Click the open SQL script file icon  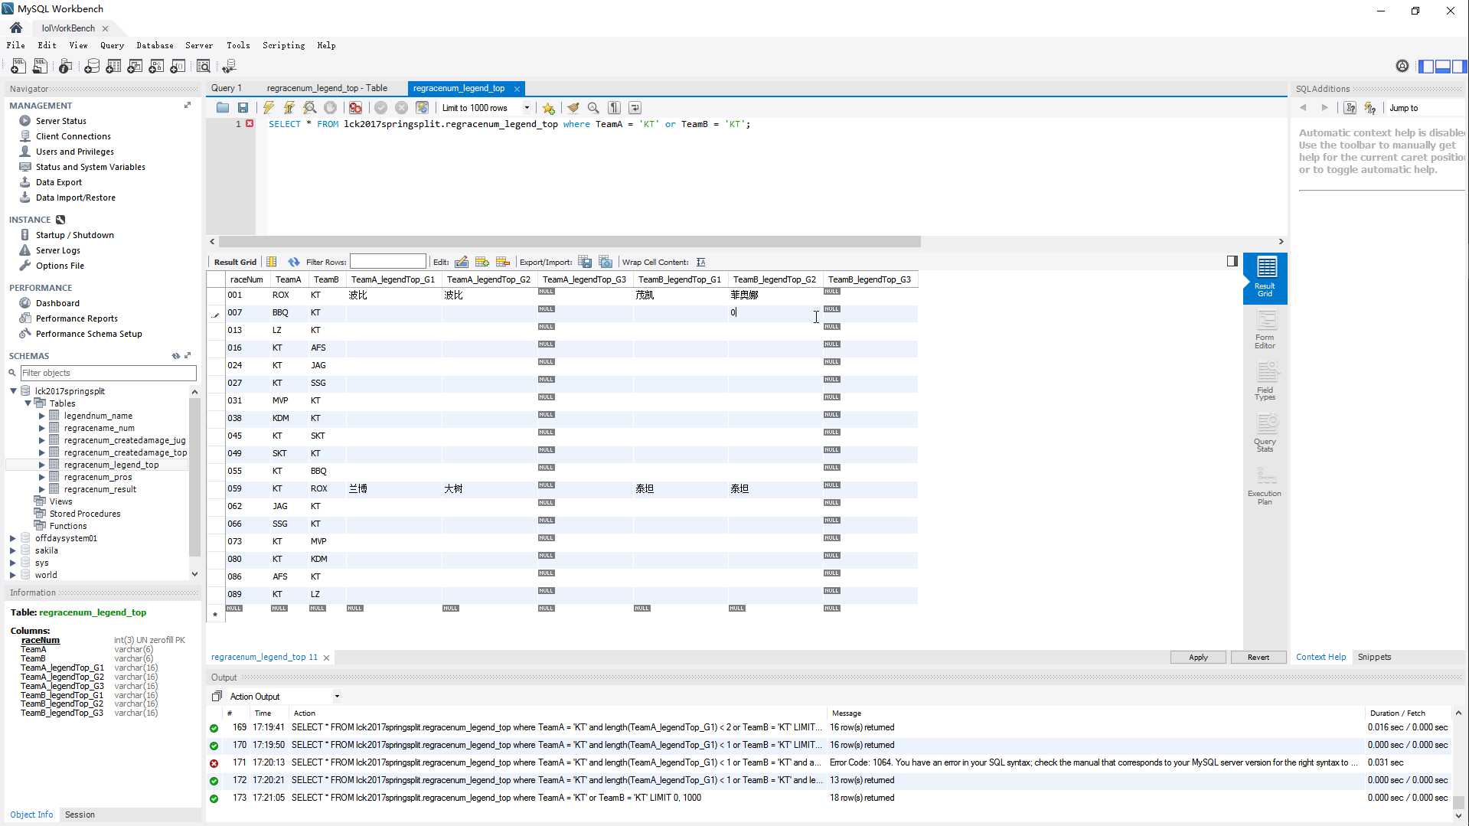tap(40, 67)
